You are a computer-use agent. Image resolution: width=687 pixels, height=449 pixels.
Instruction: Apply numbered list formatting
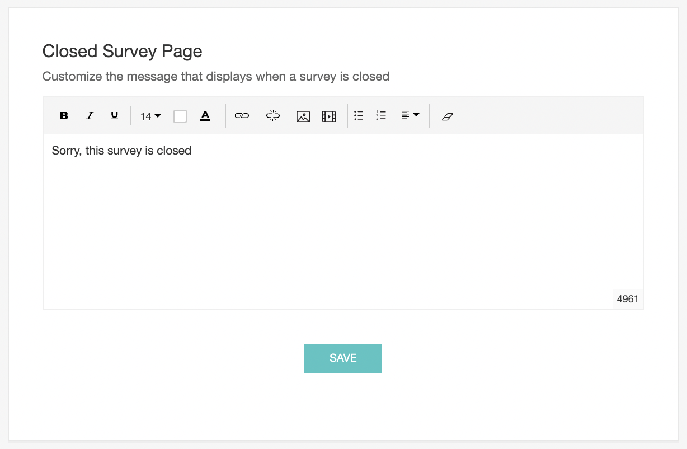click(382, 115)
